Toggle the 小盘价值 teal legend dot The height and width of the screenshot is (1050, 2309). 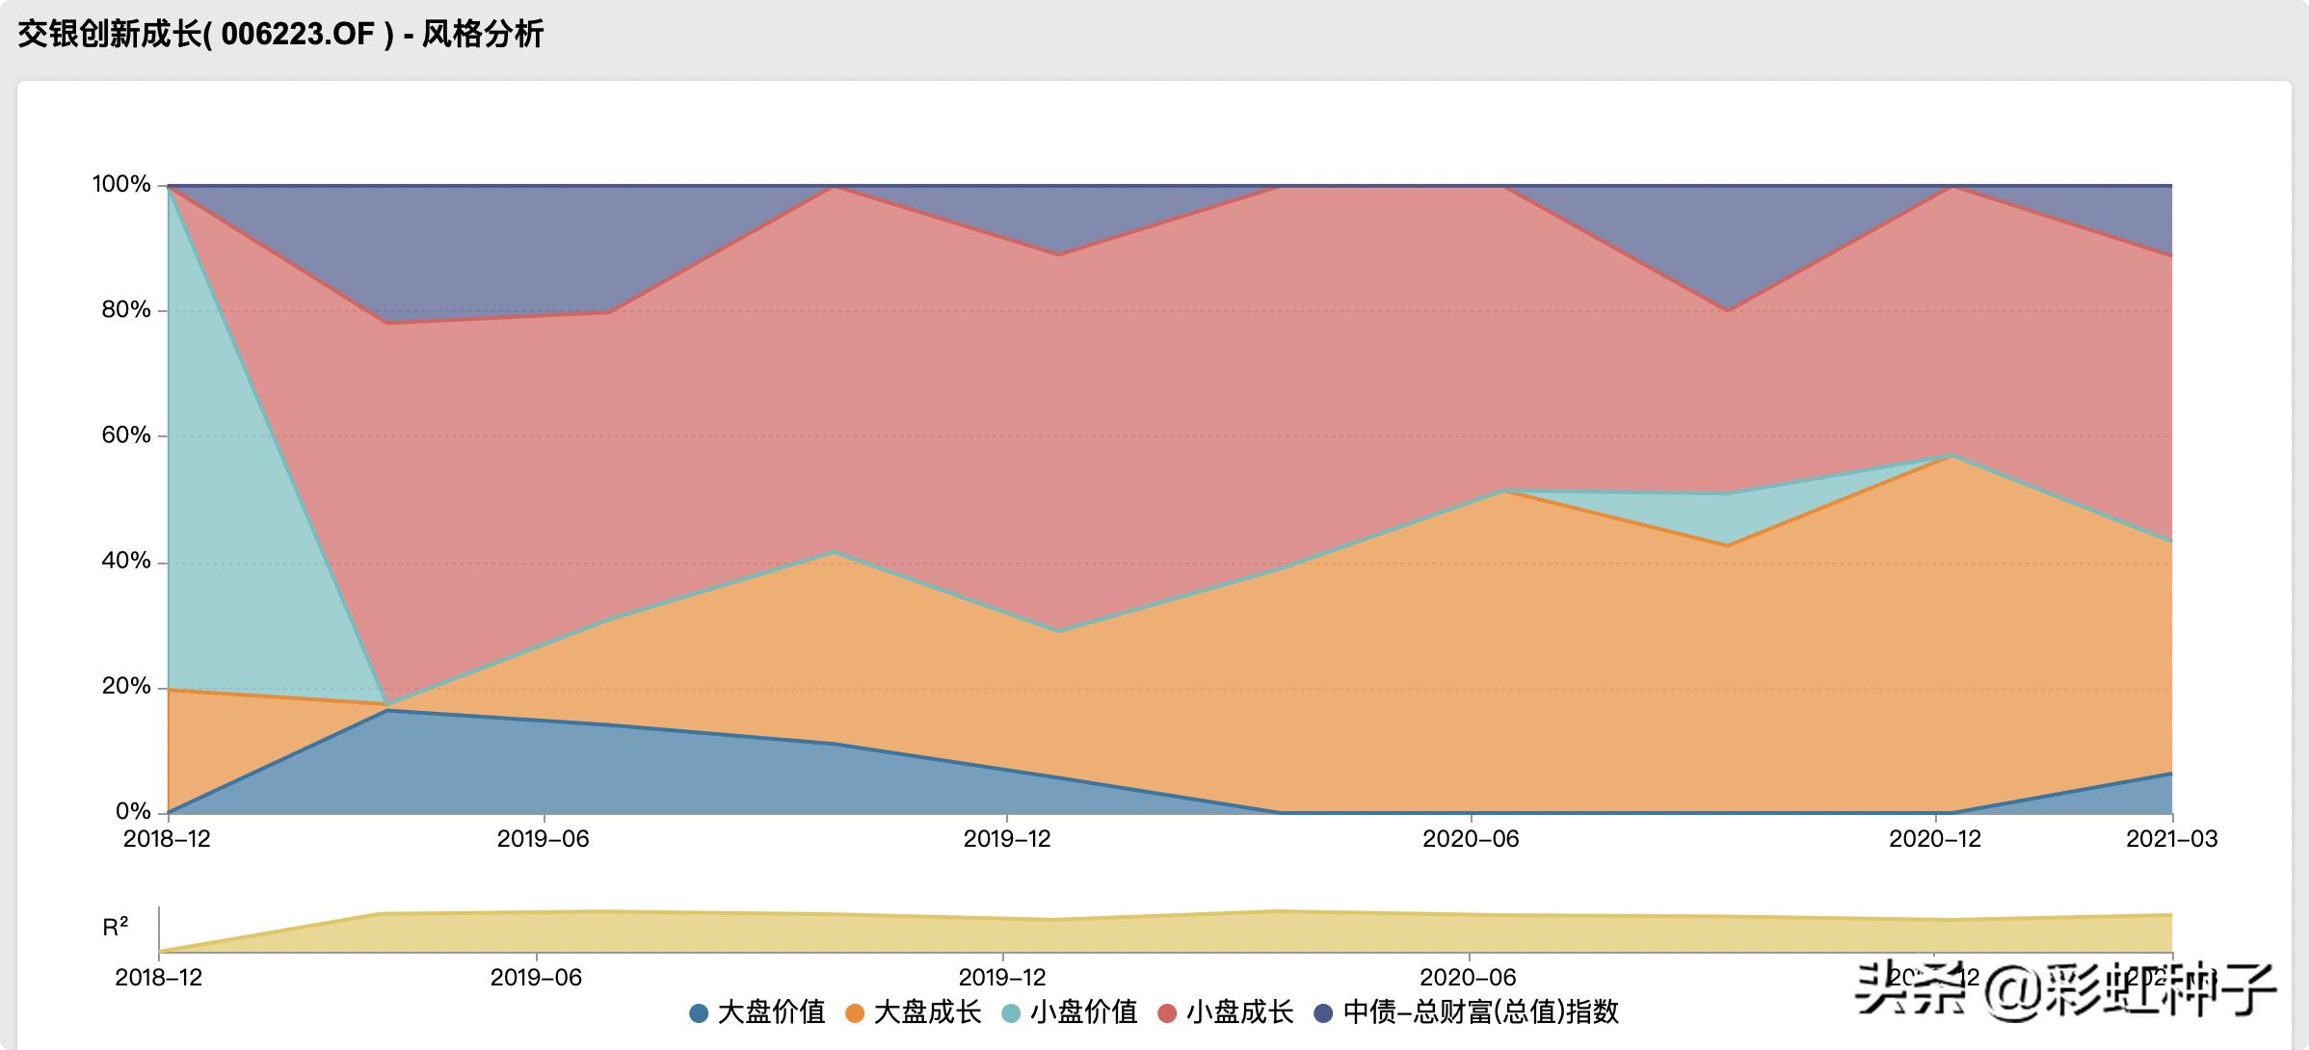[1011, 1013]
